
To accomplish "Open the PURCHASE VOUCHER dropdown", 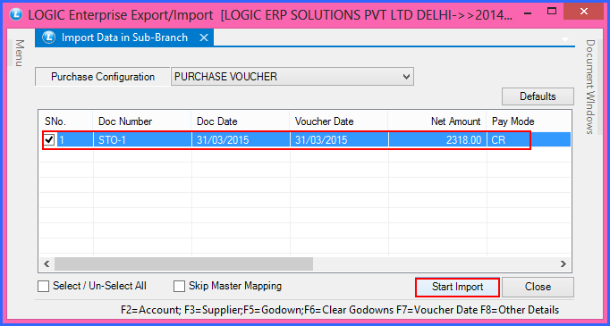I will (292, 77).
